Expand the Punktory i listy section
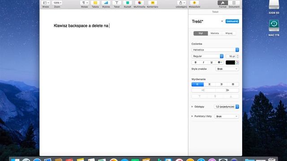The image size is (287, 161). (x=192, y=116)
